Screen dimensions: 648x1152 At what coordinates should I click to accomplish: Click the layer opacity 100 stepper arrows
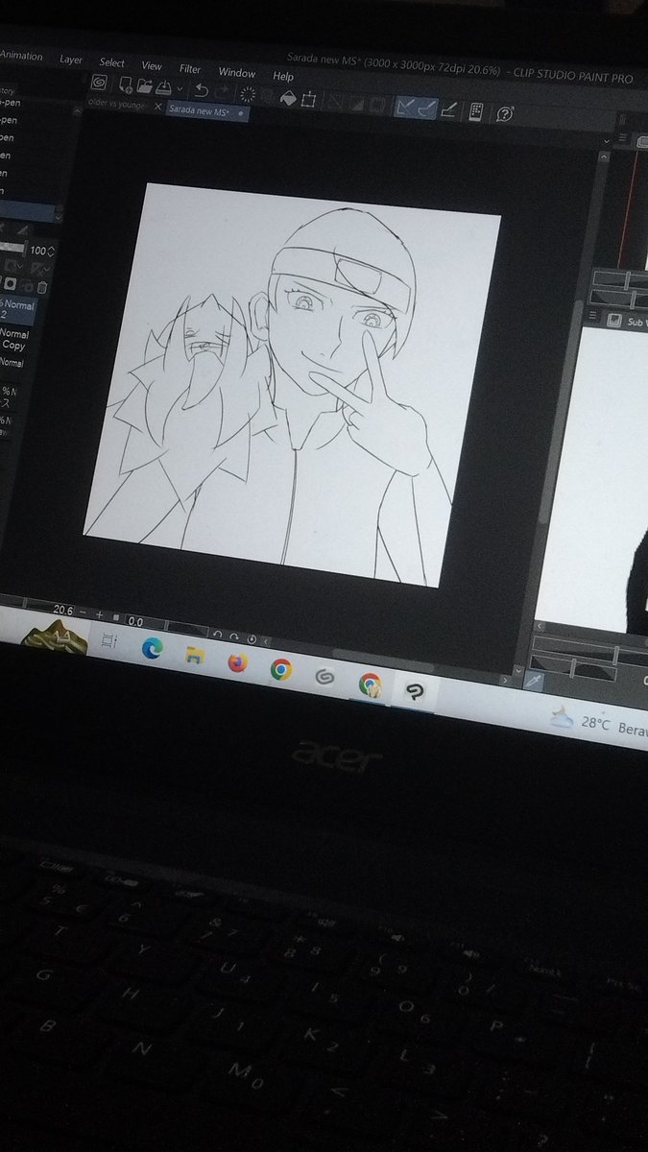51,252
